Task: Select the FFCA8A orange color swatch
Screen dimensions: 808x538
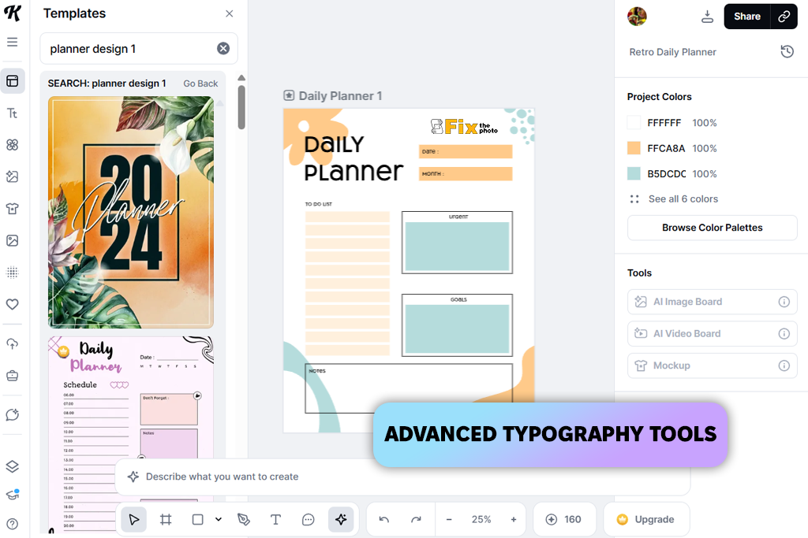Action: pyautogui.click(x=634, y=148)
